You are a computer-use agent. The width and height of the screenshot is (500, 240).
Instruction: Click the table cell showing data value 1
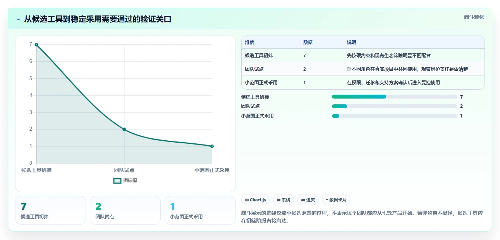coord(304,83)
